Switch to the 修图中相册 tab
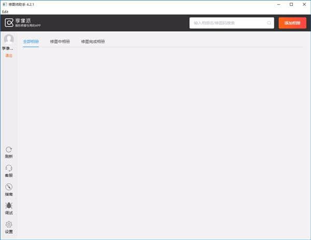Viewport: 311px width, 240px height. tap(60, 41)
